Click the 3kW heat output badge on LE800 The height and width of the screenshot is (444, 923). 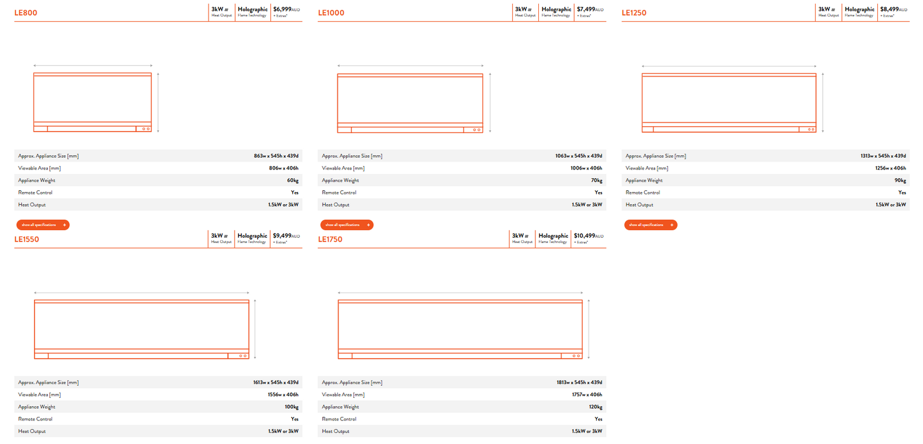[221, 12]
